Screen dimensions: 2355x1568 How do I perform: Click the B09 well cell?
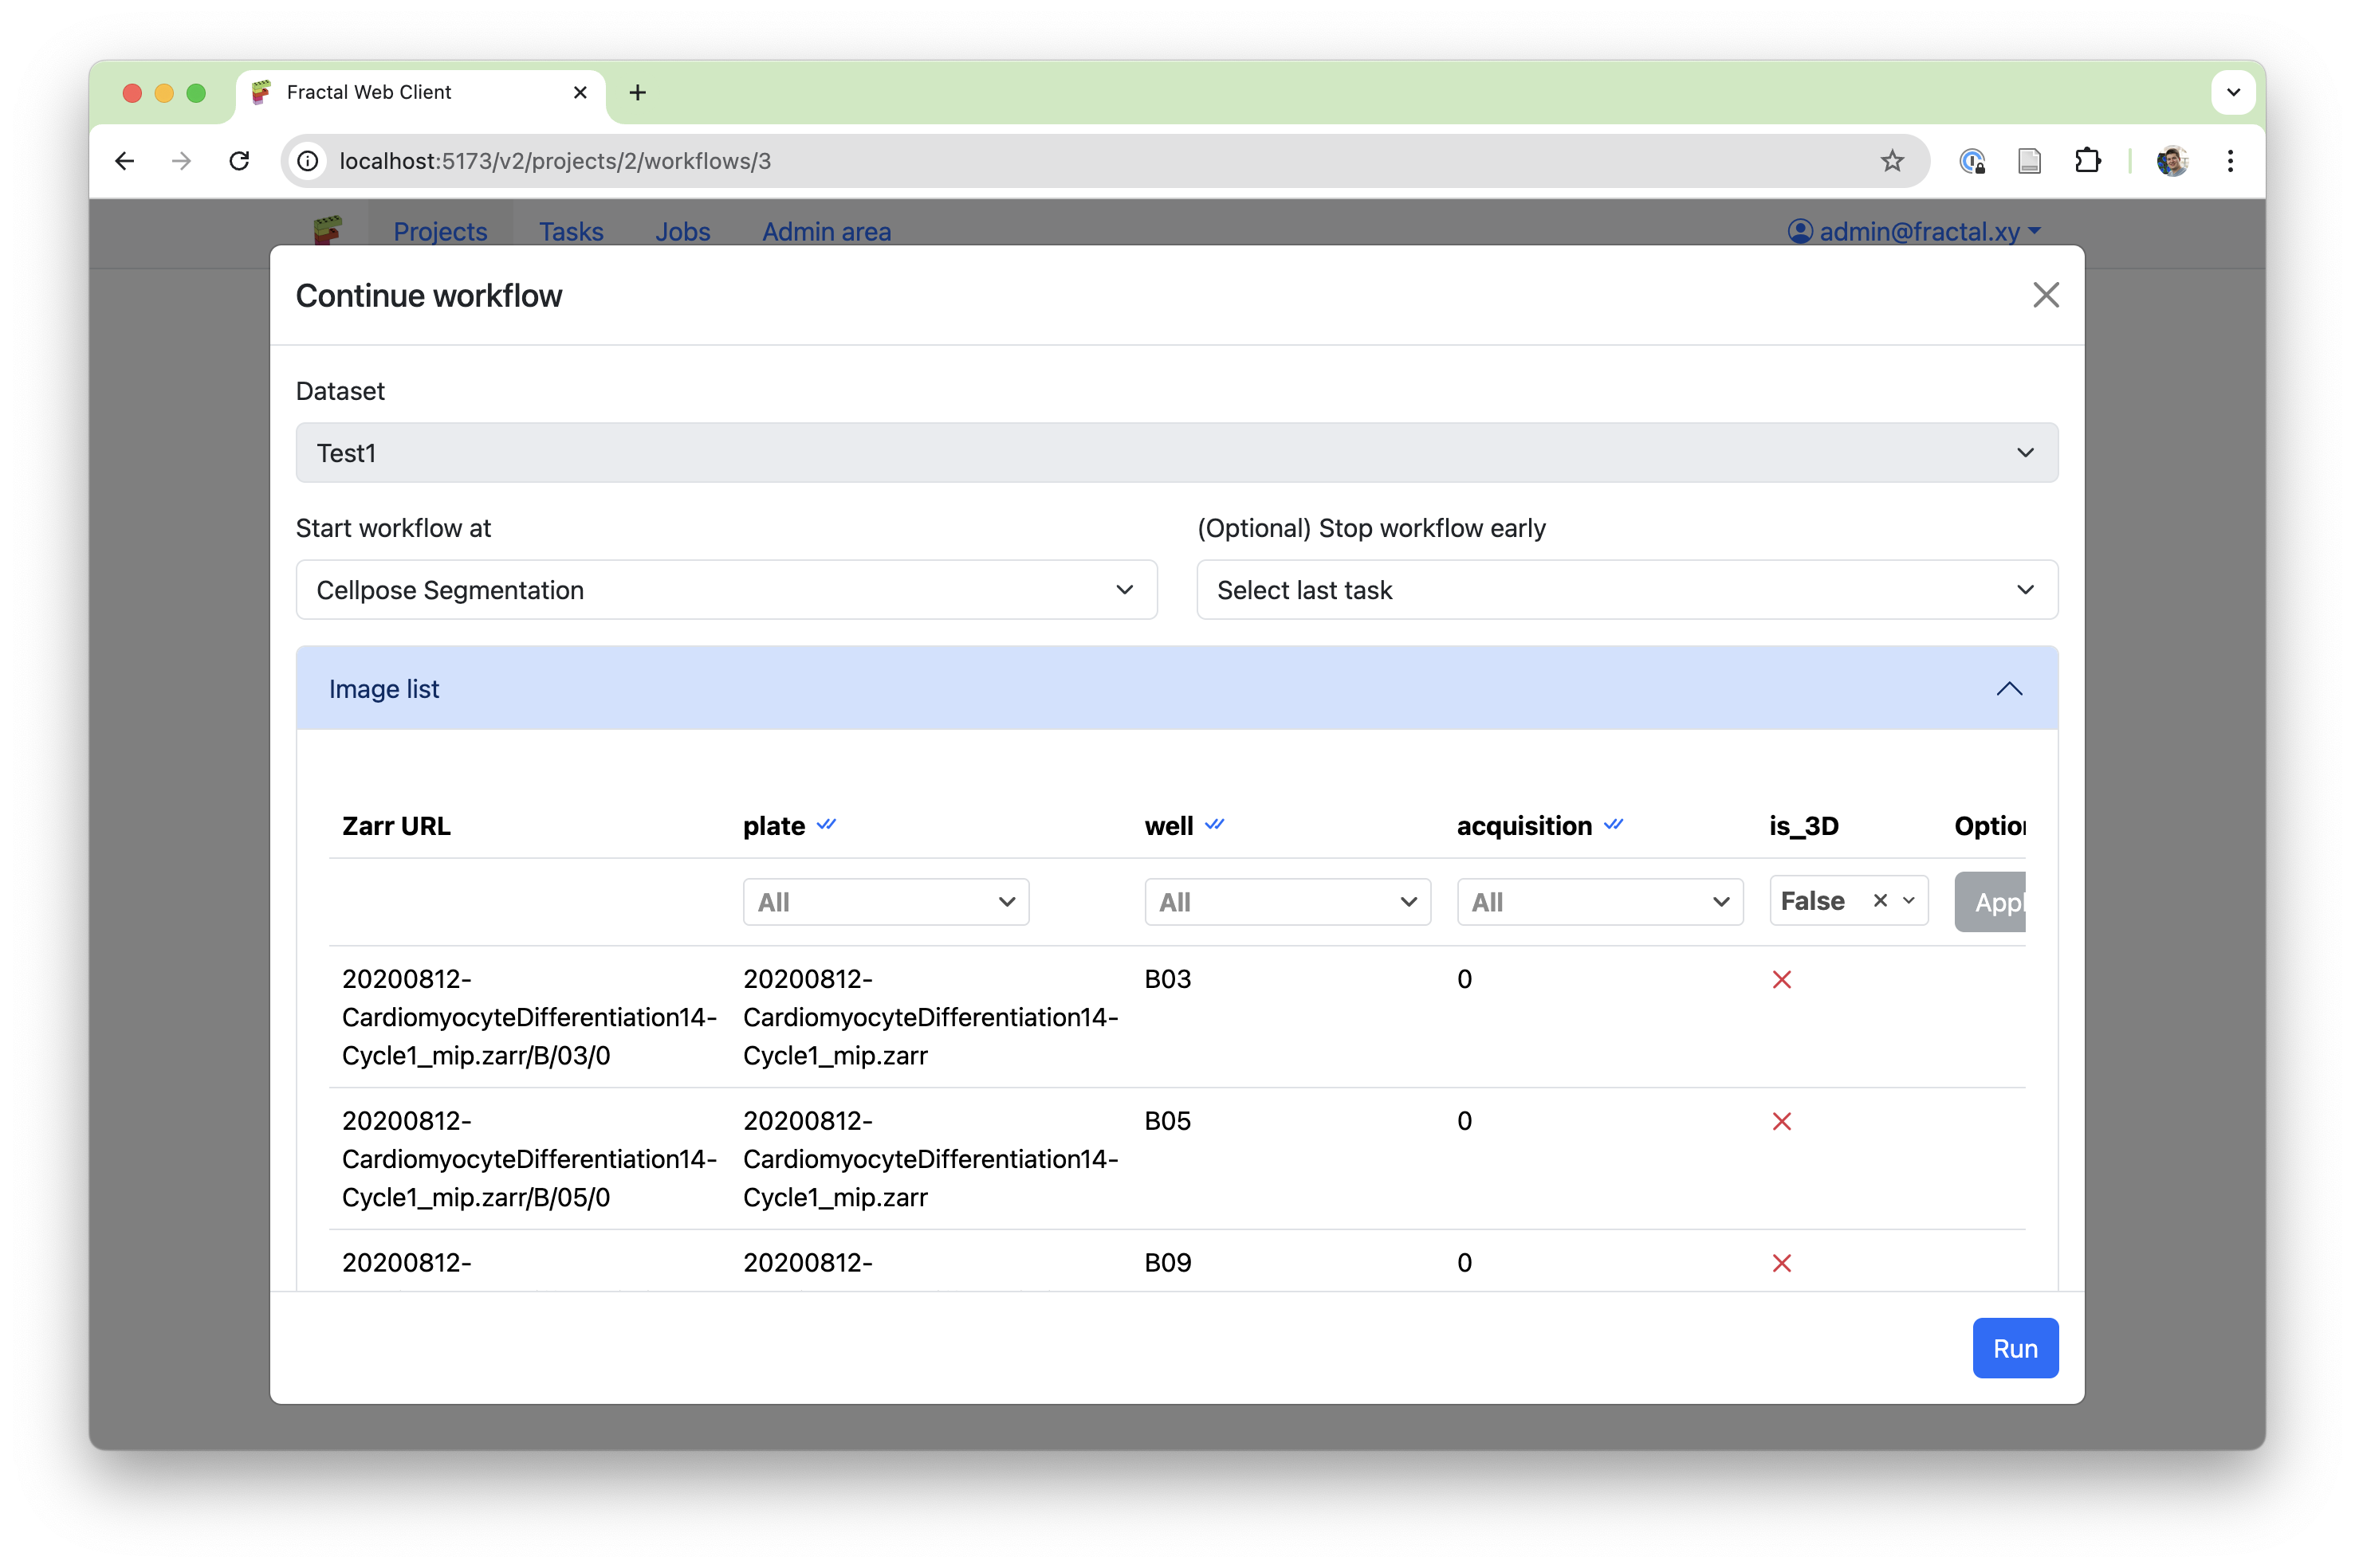tap(1167, 1263)
